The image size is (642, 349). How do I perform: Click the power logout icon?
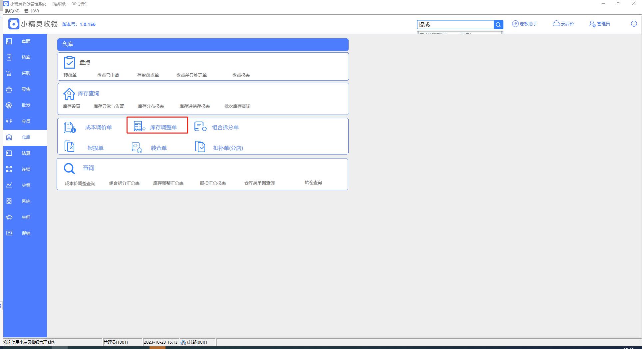point(634,24)
